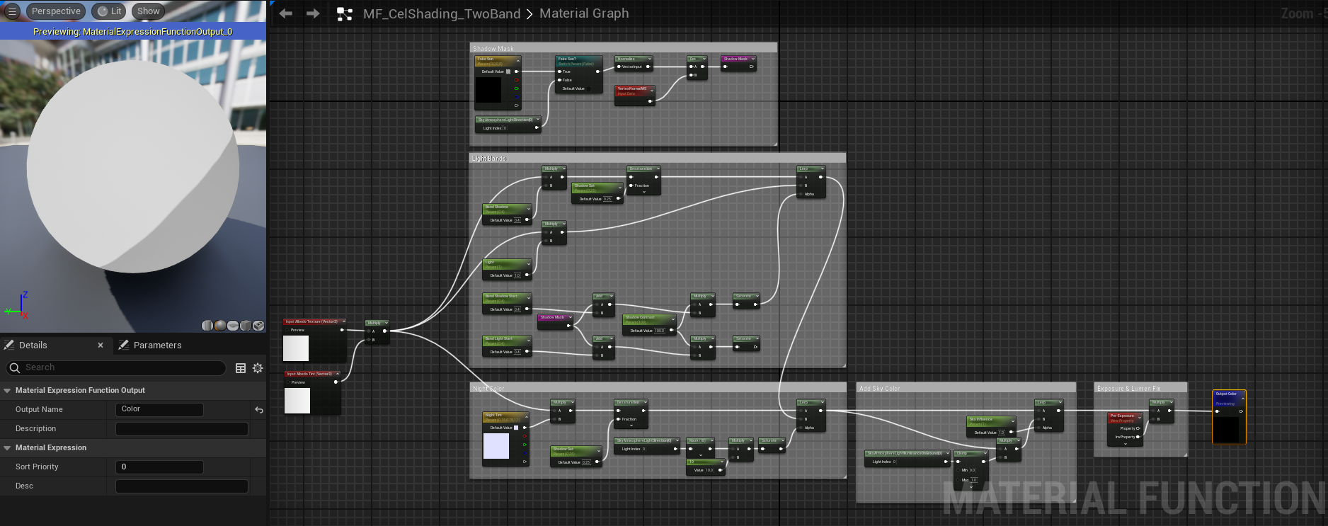Toggle Preview on Input Albedo Tint node

[288, 382]
